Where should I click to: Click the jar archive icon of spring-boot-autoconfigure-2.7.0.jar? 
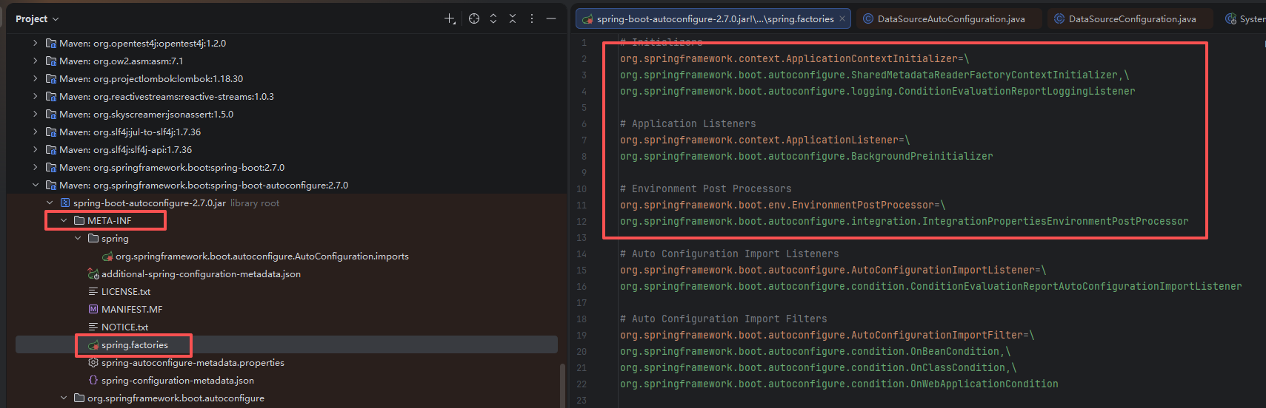[65, 203]
